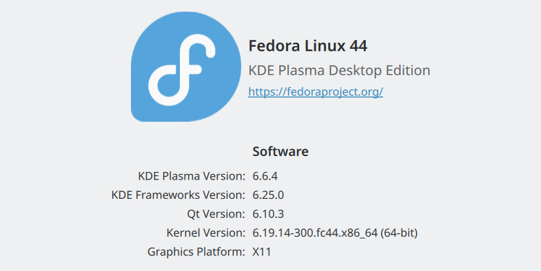
Task: Select the Fedora Linux 44 title
Action: click(x=308, y=46)
